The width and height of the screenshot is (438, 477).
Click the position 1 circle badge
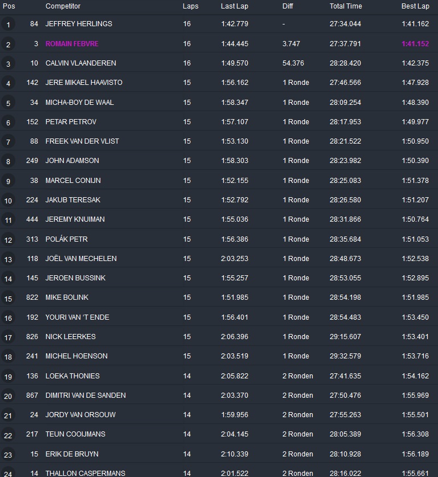(x=8, y=25)
